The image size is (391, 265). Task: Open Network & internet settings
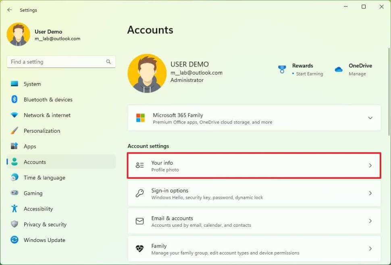tap(47, 115)
